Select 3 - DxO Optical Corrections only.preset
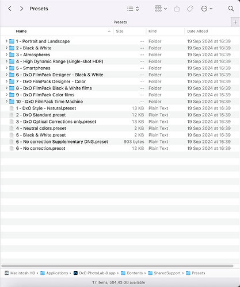 tap(56, 122)
